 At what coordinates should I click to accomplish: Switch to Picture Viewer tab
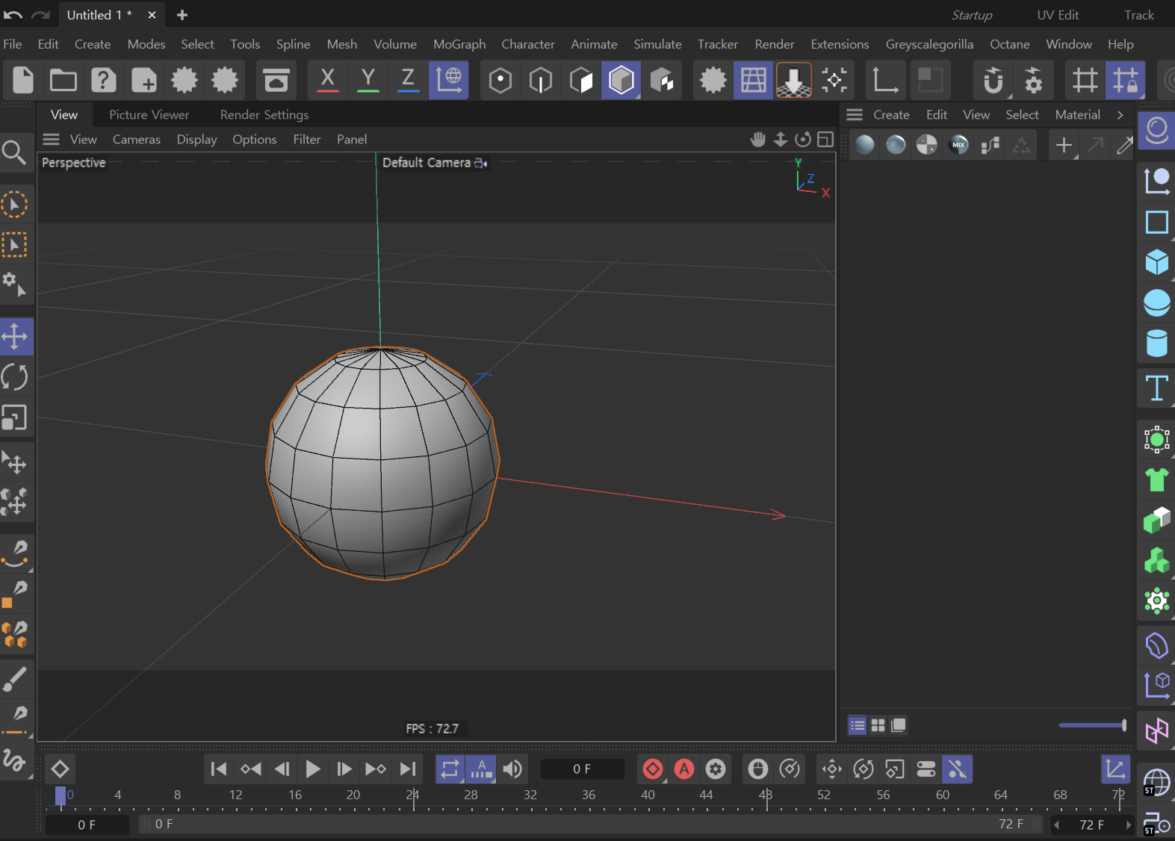(x=149, y=114)
